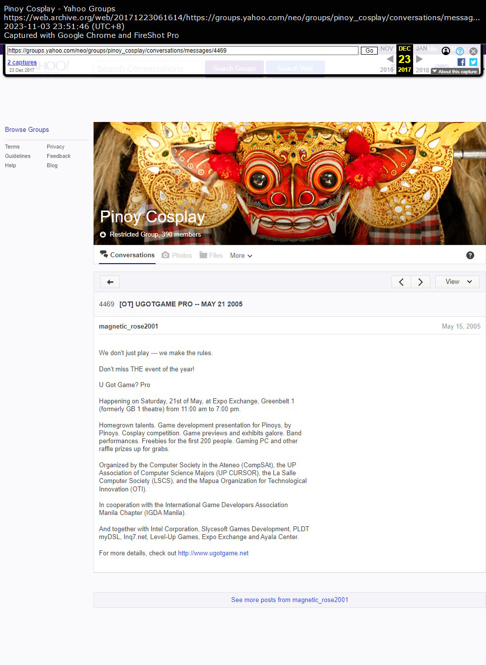
Task: Open the View dropdown
Action: click(457, 282)
